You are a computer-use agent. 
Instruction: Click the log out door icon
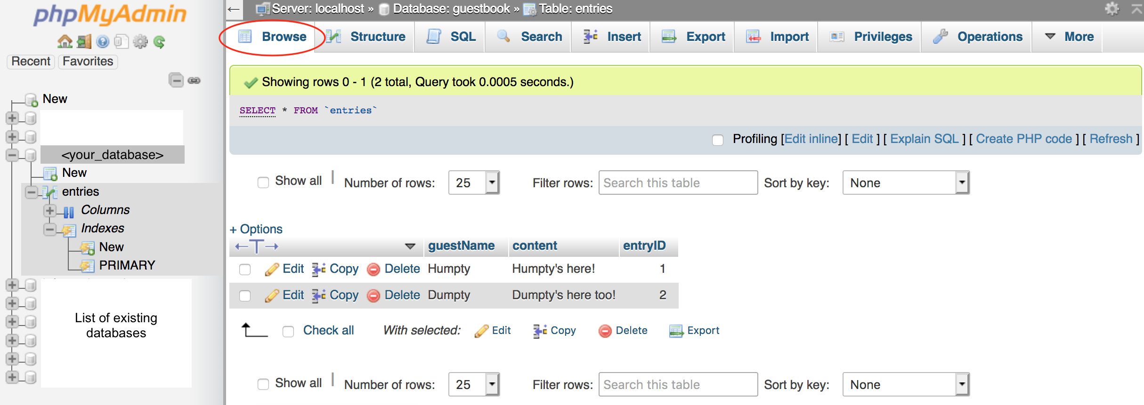[x=84, y=42]
